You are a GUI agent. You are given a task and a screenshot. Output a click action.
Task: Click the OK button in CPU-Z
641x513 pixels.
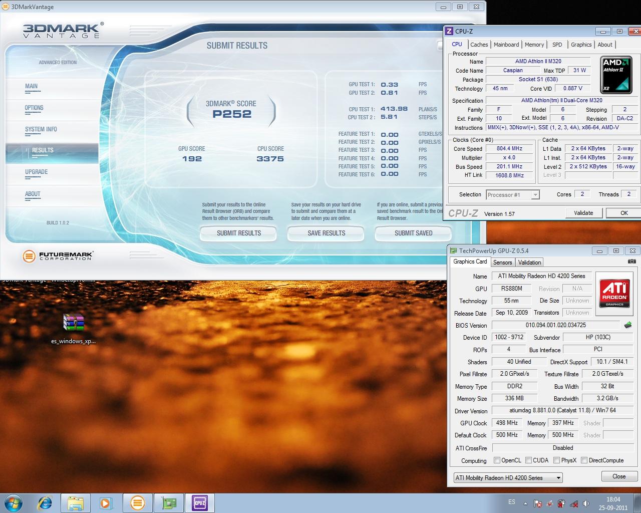tap(623, 213)
